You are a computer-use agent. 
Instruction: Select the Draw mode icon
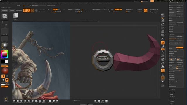(29, 10)
